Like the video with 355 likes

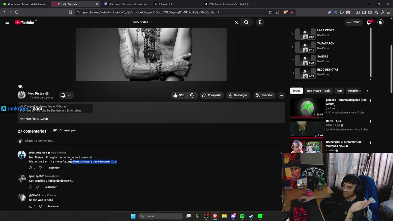(179, 95)
